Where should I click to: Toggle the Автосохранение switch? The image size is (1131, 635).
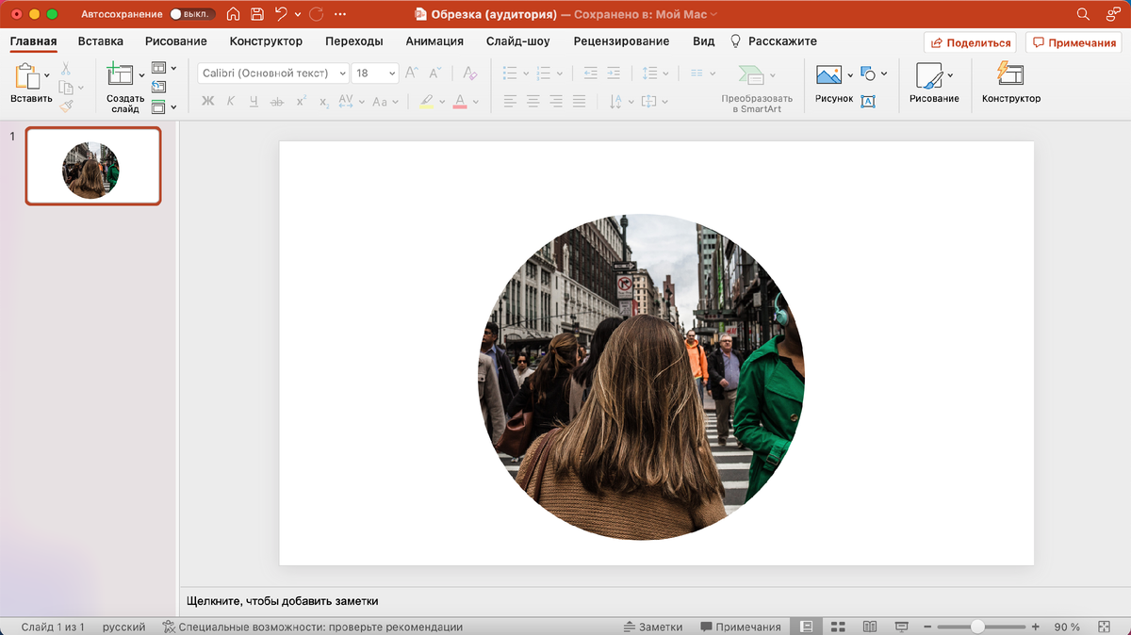[192, 14]
